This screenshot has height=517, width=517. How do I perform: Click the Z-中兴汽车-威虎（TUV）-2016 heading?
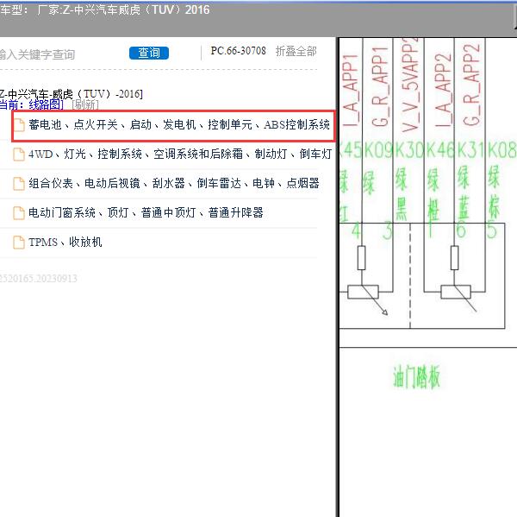click(x=72, y=94)
